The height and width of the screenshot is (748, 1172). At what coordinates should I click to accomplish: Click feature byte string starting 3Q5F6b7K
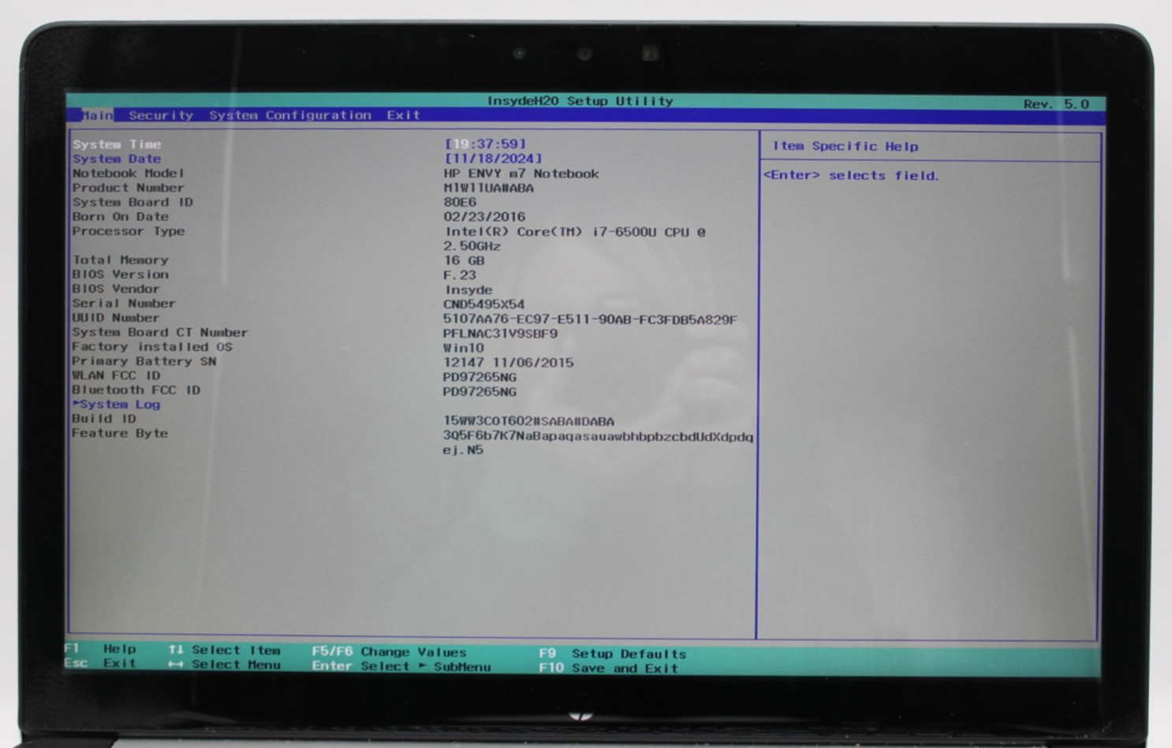(x=598, y=443)
